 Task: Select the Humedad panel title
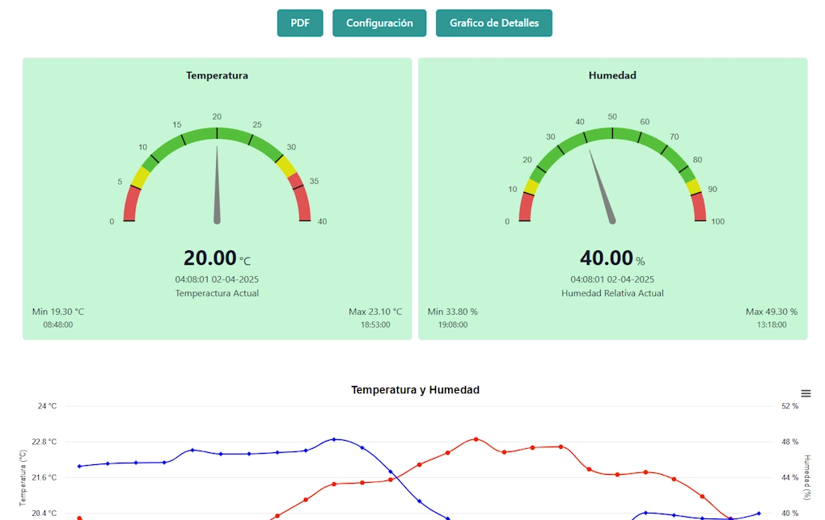click(613, 75)
